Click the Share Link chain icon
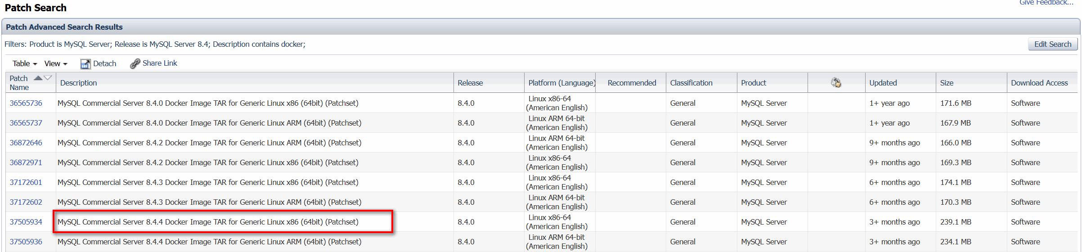Image resolution: width=1082 pixels, height=252 pixels. 135,64
